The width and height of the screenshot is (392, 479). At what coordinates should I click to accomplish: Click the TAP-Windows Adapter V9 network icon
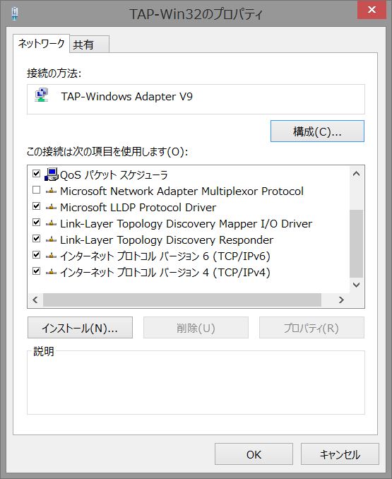tap(42, 95)
